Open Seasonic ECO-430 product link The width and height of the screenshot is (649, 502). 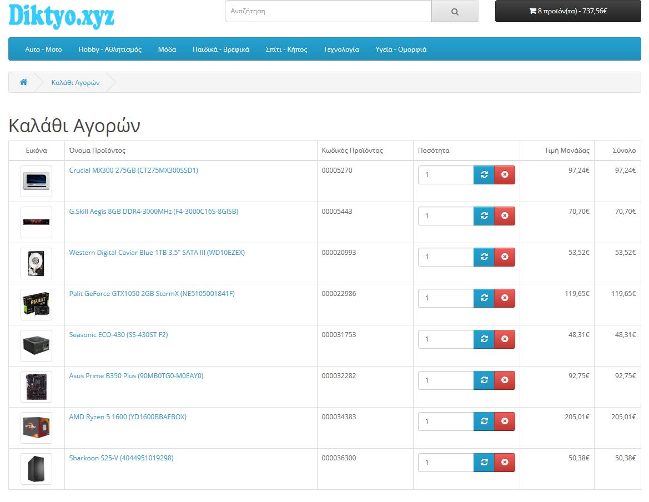pyautogui.click(x=118, y=334)
